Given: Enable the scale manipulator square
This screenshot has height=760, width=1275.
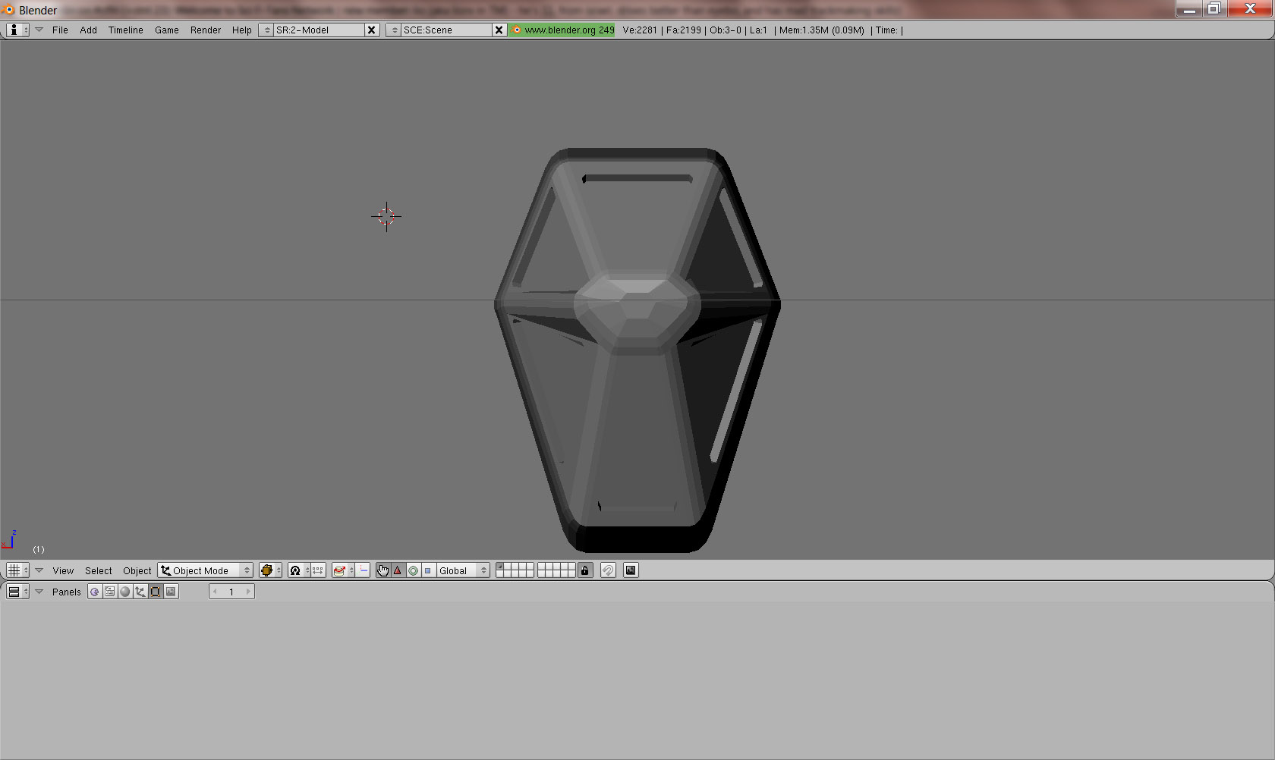Looking at the screenshot, I should pos(428,570).
